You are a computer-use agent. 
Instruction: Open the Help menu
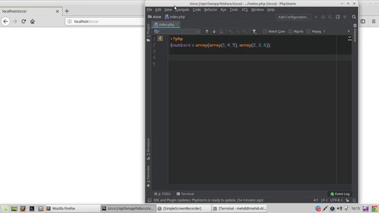point(271,9)
